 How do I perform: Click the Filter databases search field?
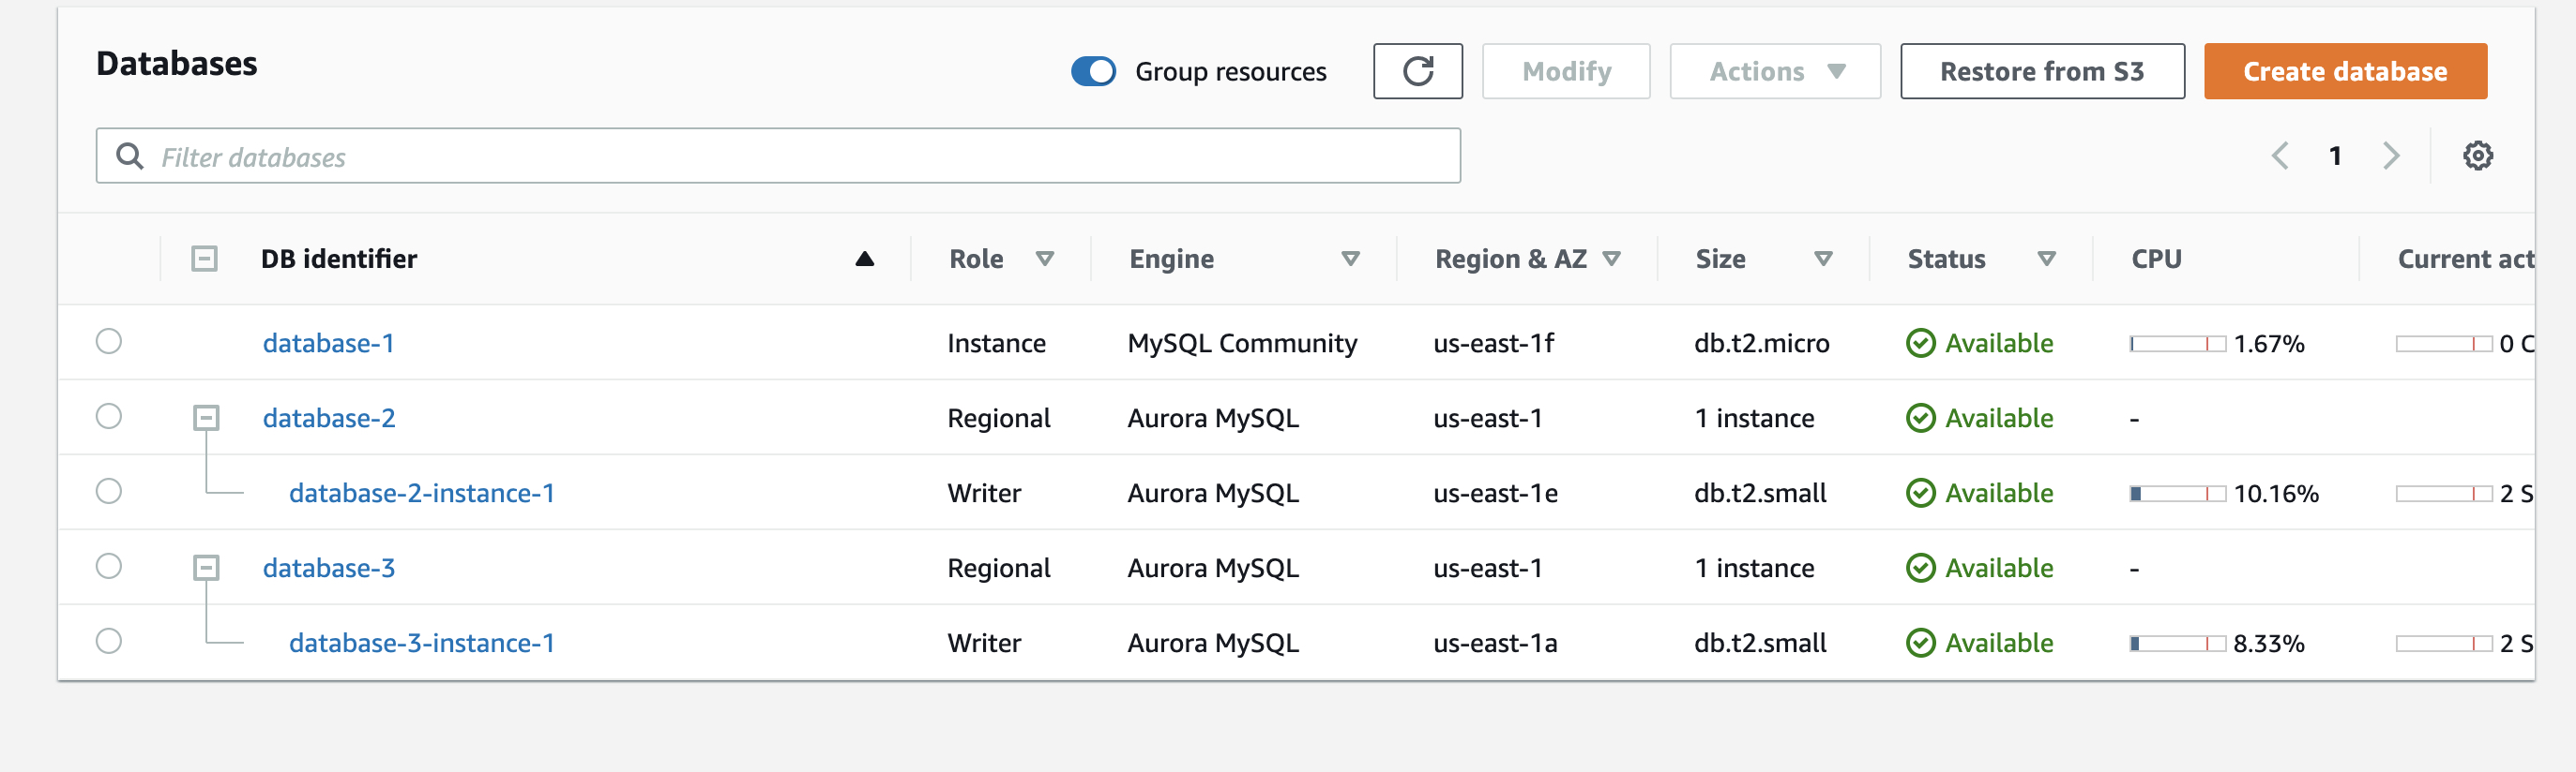point(778,156)
